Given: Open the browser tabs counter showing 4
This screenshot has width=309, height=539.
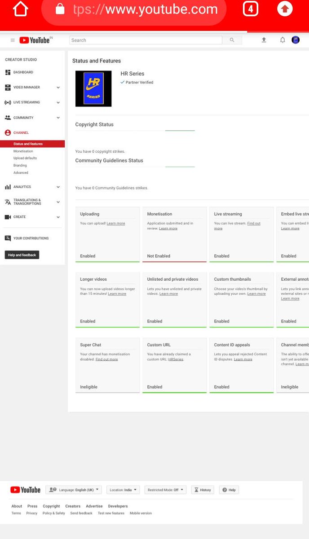Looking at the screenshot, I should coord(251,9).
